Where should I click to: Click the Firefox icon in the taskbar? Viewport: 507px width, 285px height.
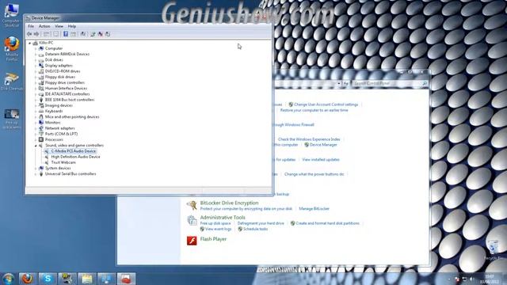(x=28, y=279)
